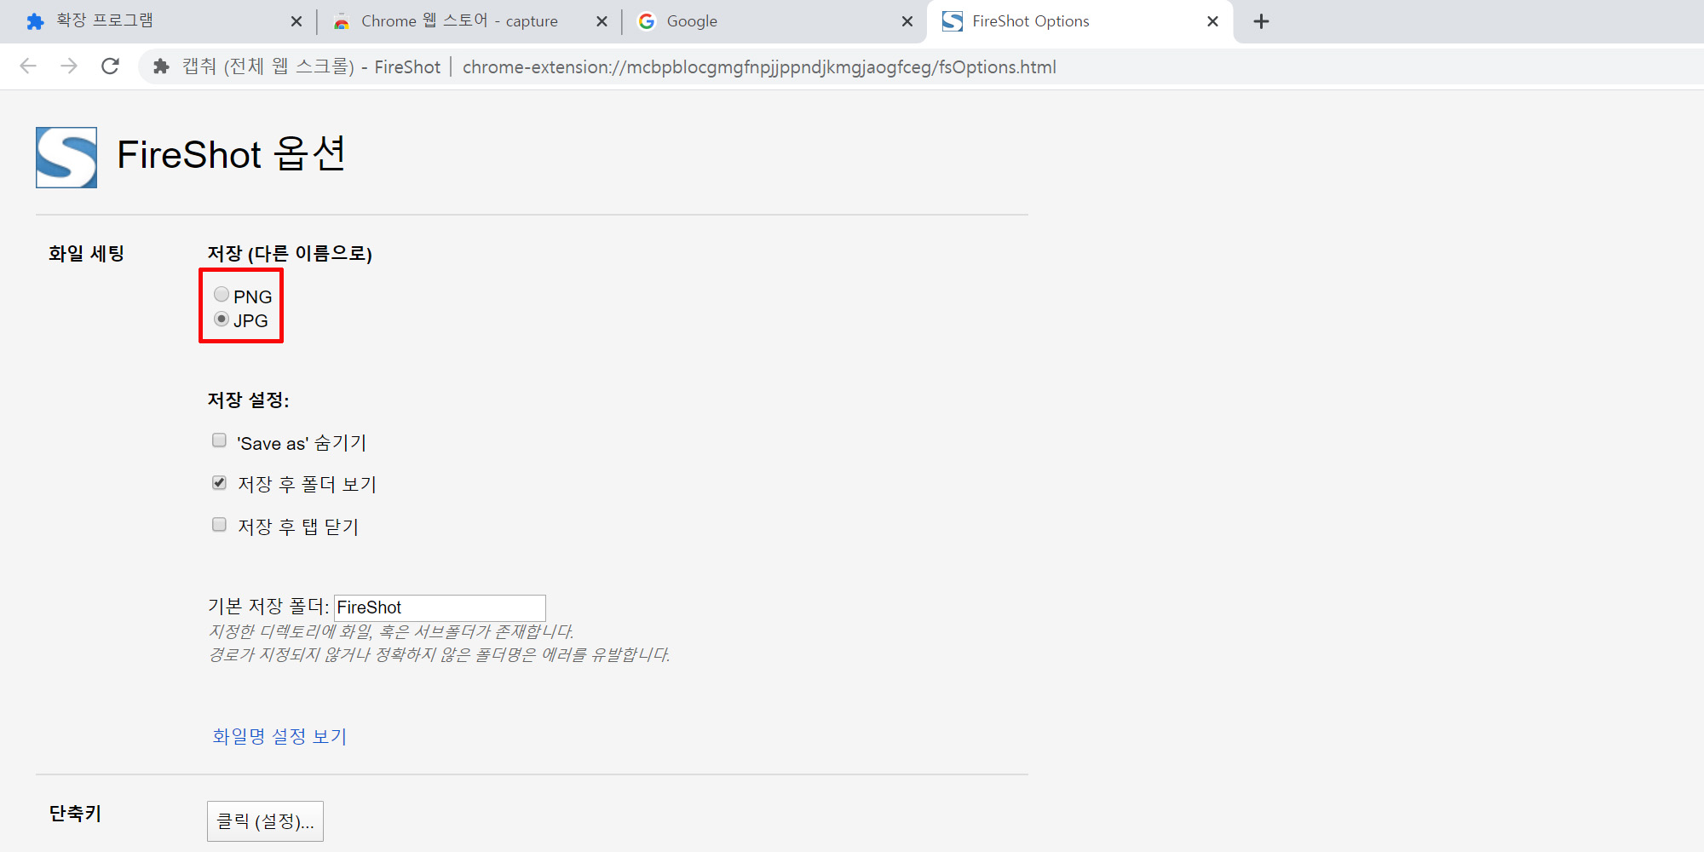Uncheck 저장 후 폴더 보기 checkbox
Image resolution: width=1704 pixels, height=852 pixels.
[x=219, y=483]
